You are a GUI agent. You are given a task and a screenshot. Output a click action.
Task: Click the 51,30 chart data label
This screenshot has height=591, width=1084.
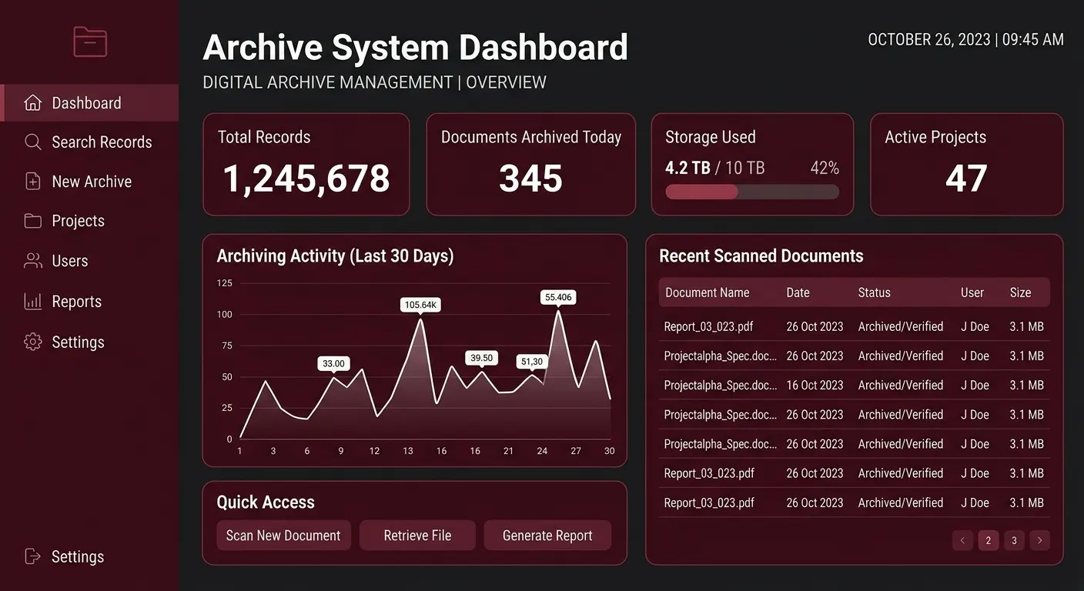[532, 361]
